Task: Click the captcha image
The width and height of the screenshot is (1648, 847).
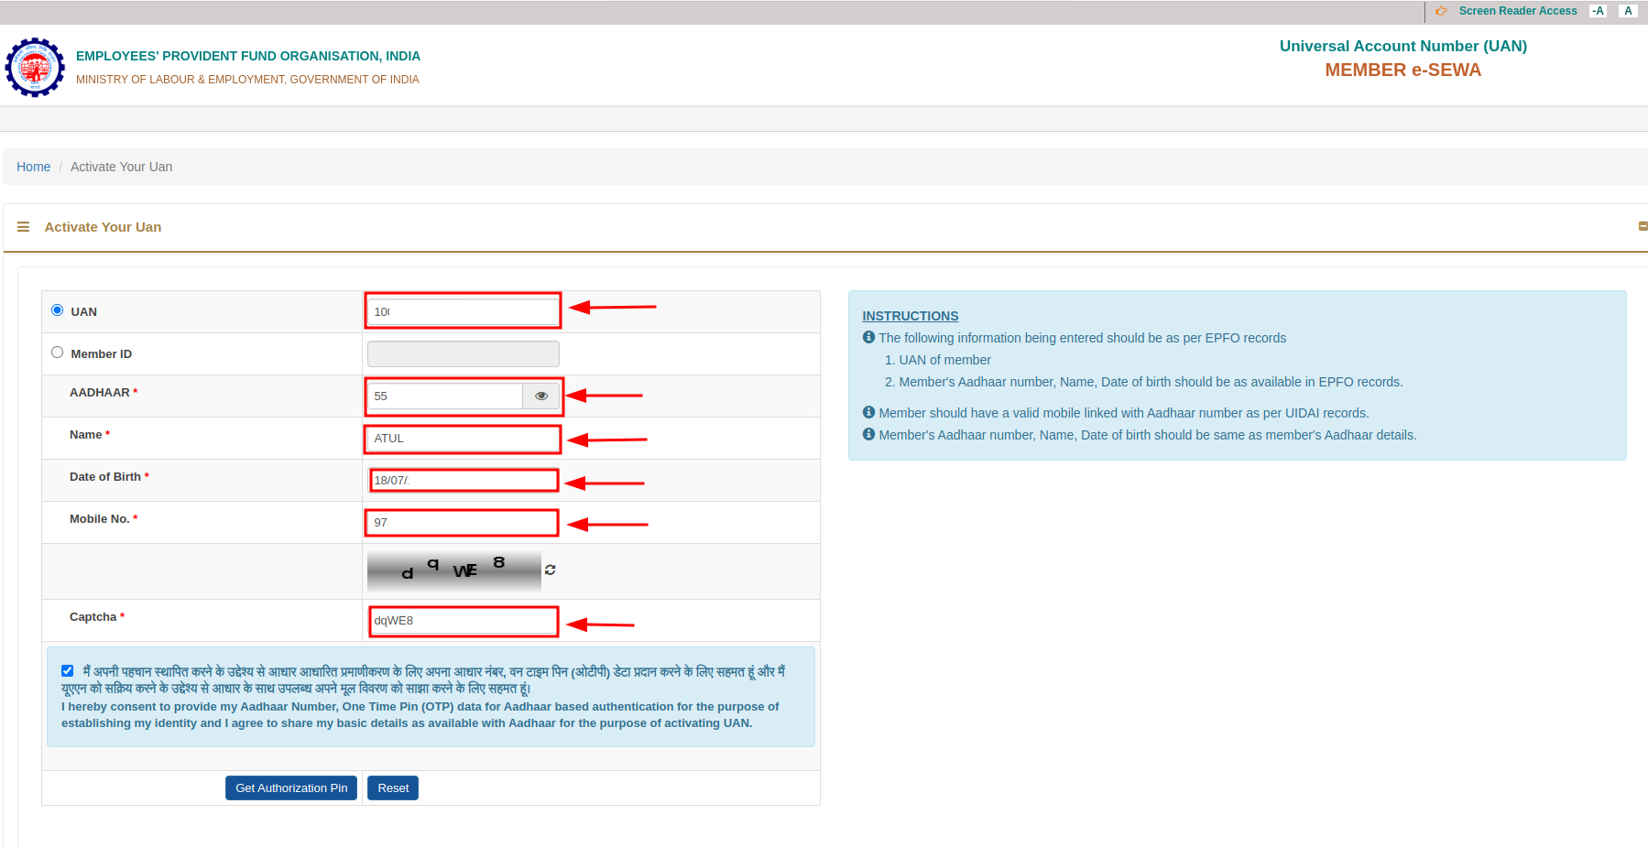Action: coord(454,571)
